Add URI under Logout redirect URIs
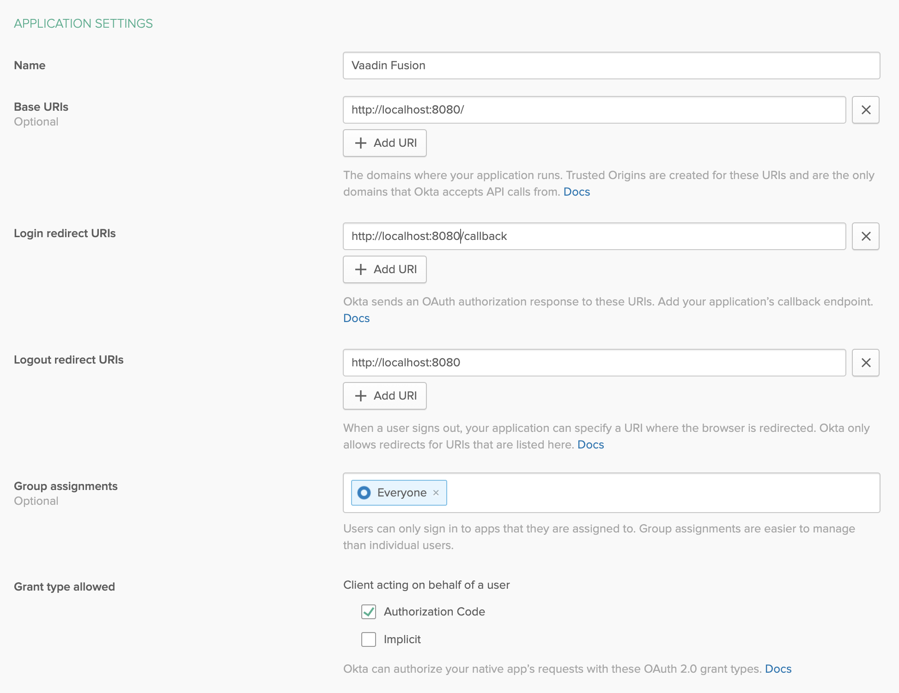Viewport: 899px width, 693px height. pos(384,396)
